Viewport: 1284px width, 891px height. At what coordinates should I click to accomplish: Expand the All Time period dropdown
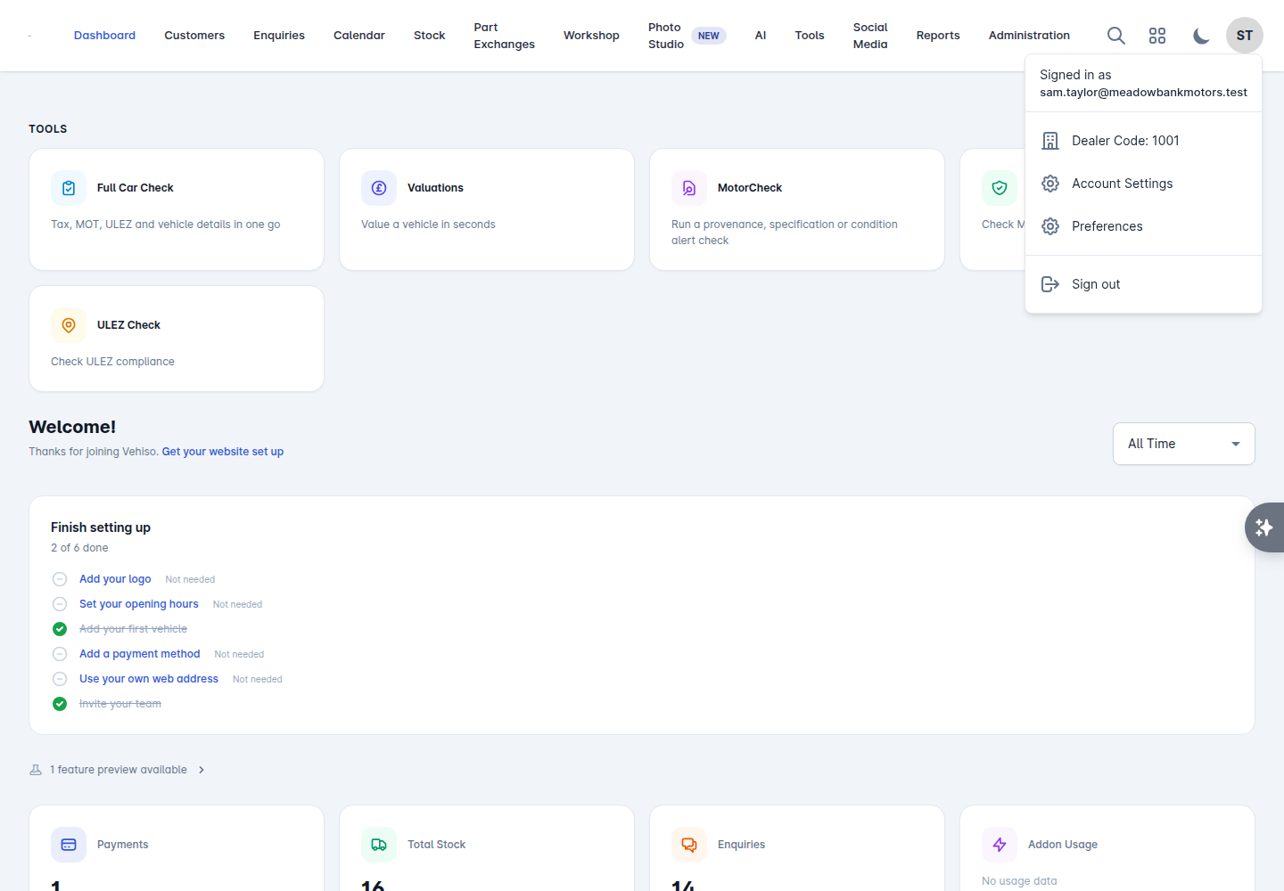click(x=1183, y=444)
